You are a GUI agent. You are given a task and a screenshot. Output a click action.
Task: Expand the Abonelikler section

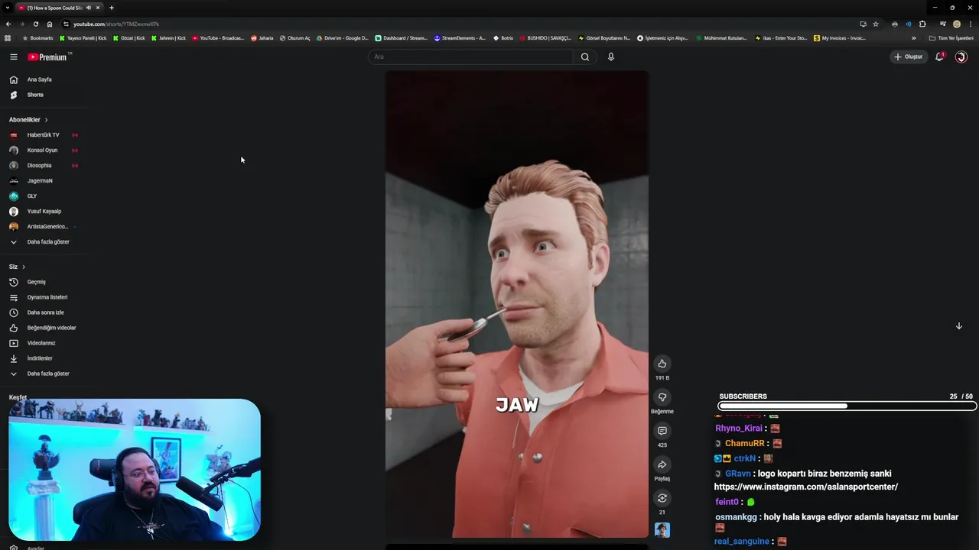coord(28,120)
